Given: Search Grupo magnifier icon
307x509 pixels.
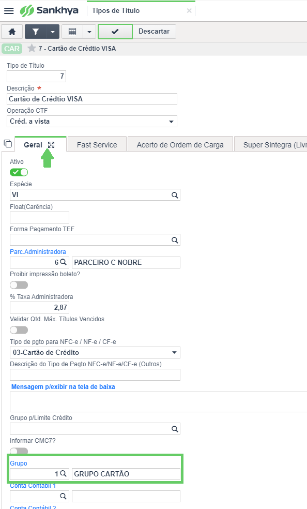Looking at the screenshot, I should click(x=63, y=474).
